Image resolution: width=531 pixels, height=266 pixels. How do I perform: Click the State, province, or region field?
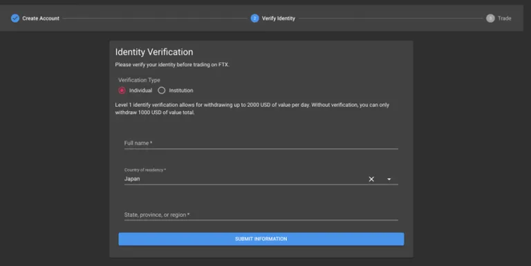(261, 215)
